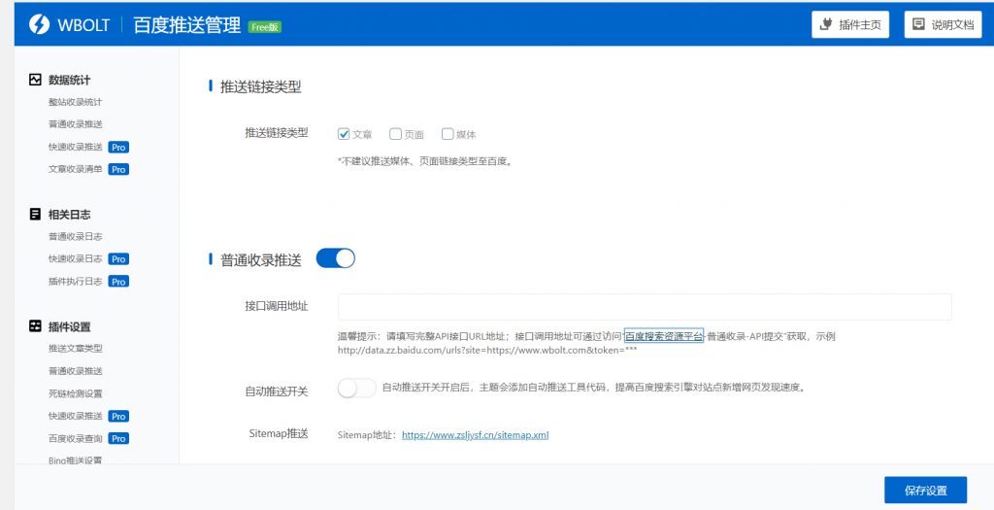The height and width of the screenshot is (510, 994).
Task: Check the 文章 checkbox
Action: (x=344, y=134)
